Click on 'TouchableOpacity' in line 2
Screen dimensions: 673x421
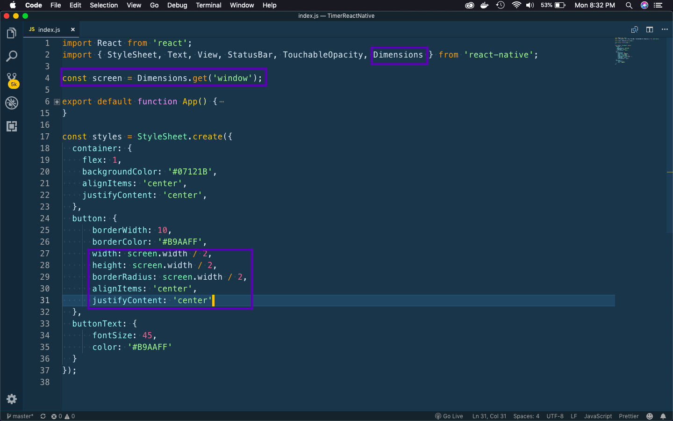(x=323, y=55)
